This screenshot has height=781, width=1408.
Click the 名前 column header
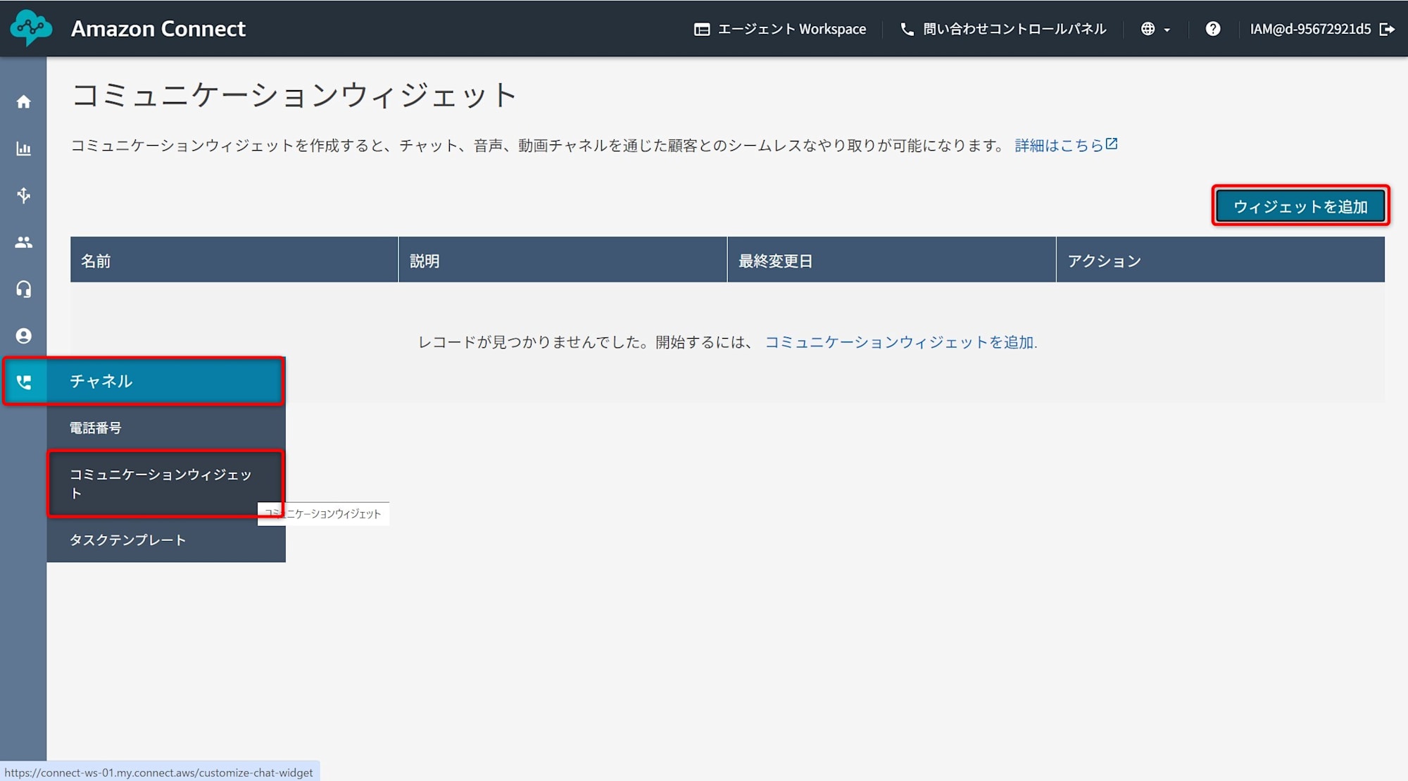click(x=234, y=261)
